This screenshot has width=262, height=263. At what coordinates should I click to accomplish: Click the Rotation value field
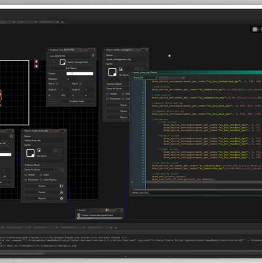pos(71,79)
